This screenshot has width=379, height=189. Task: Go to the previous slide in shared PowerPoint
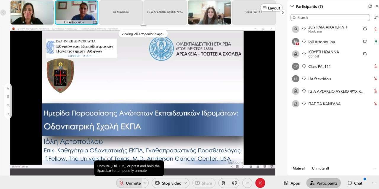coord(232,167)
